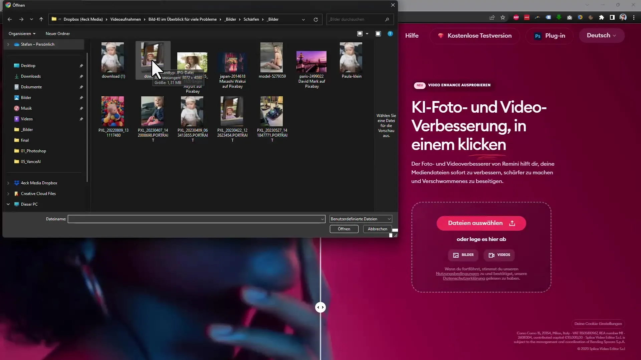Open the Nutzungsbedingungen link
The width and height of the screenshot is (641, 360).
pyautogui.click(x=457, y=274)
